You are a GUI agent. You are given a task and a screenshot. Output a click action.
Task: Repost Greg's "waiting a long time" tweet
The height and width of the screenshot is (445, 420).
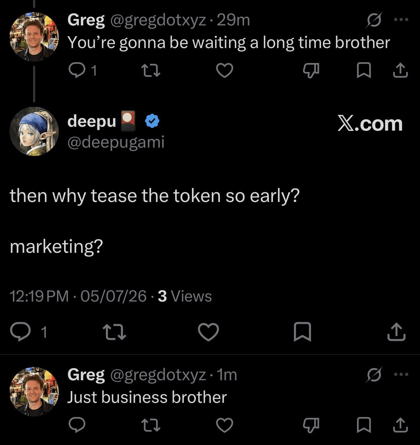coord(151,70)
